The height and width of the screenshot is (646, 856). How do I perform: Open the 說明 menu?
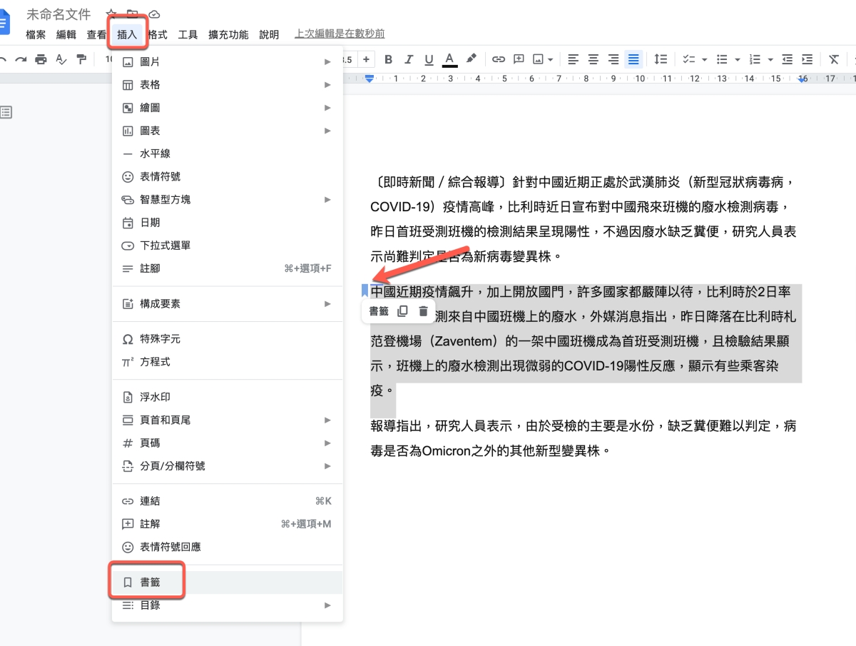(269, 34)
